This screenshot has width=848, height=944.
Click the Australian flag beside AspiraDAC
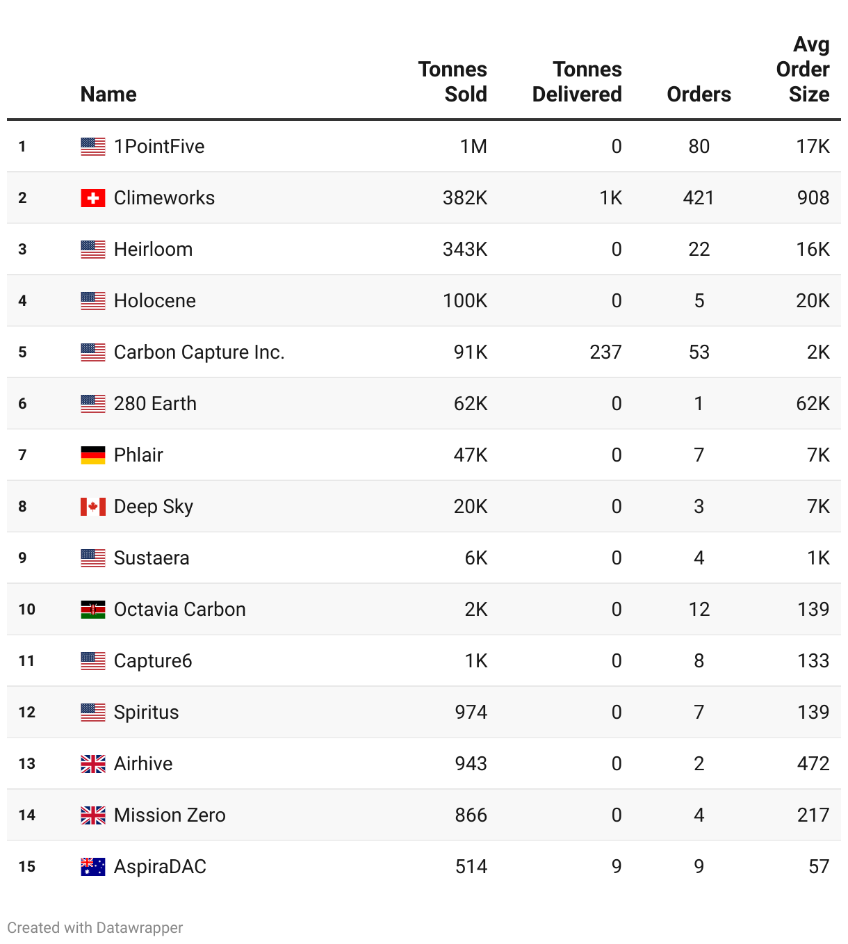pos(93,867)
